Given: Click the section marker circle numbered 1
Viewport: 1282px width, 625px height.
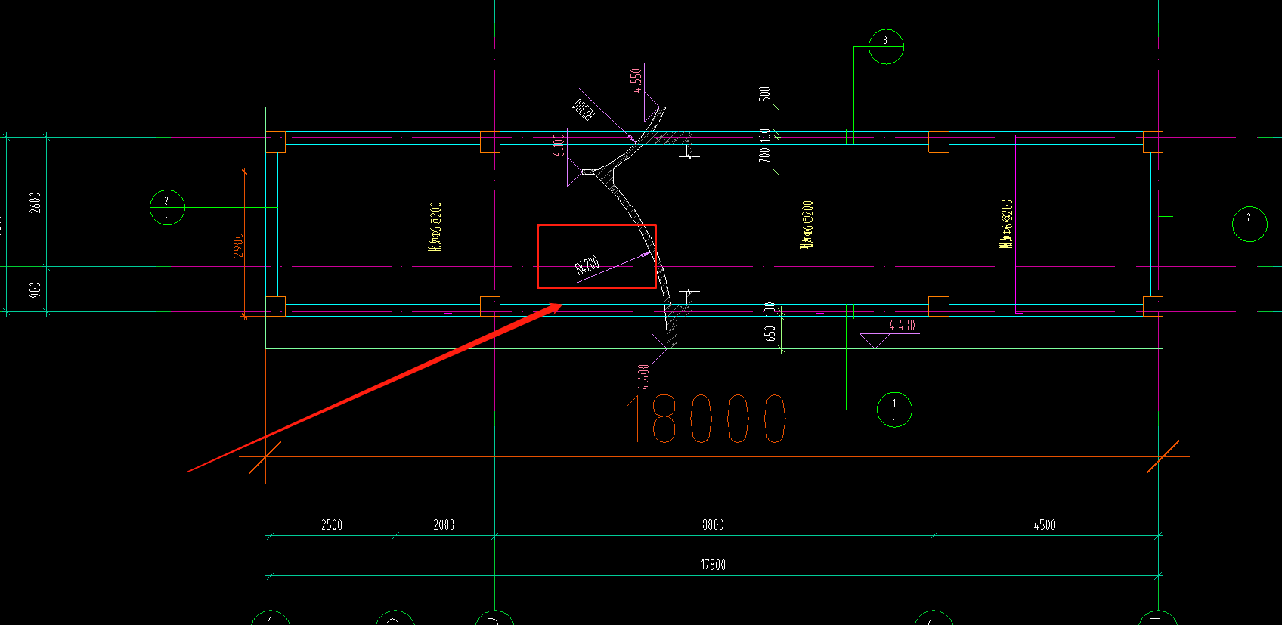Looking at the screenshot, I should coord(894,410).
